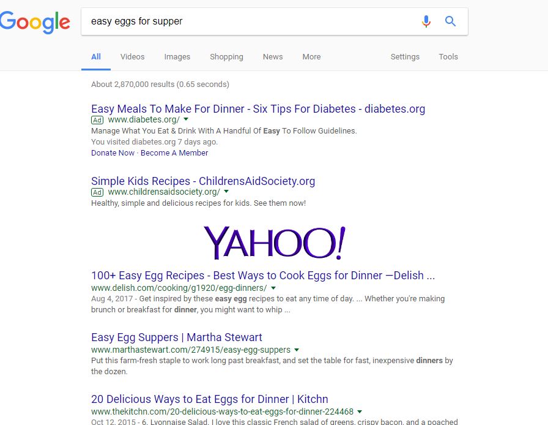Expand dropdown arrow beside www.diabetes.org/
The width and height of the screenshot is (548, 425).
[x=187, y=119]
